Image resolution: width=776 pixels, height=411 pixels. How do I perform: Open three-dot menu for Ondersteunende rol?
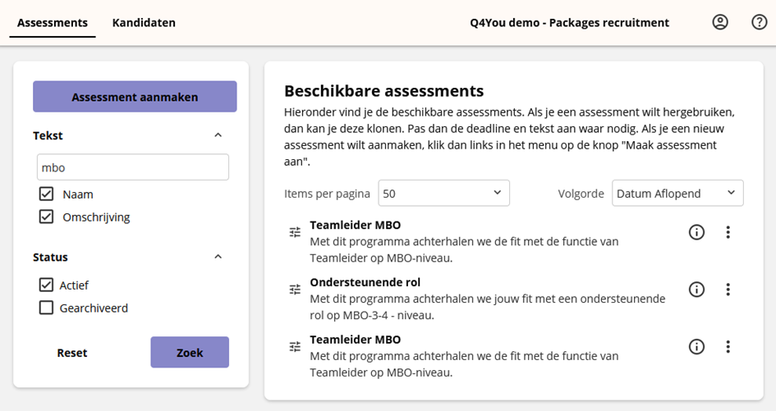coord(728,290)
